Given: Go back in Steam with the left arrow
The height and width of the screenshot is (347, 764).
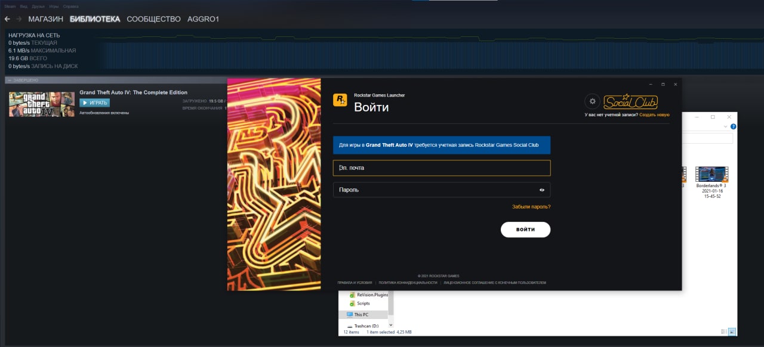Looking at the screenshot, I should tap(7, 19).
